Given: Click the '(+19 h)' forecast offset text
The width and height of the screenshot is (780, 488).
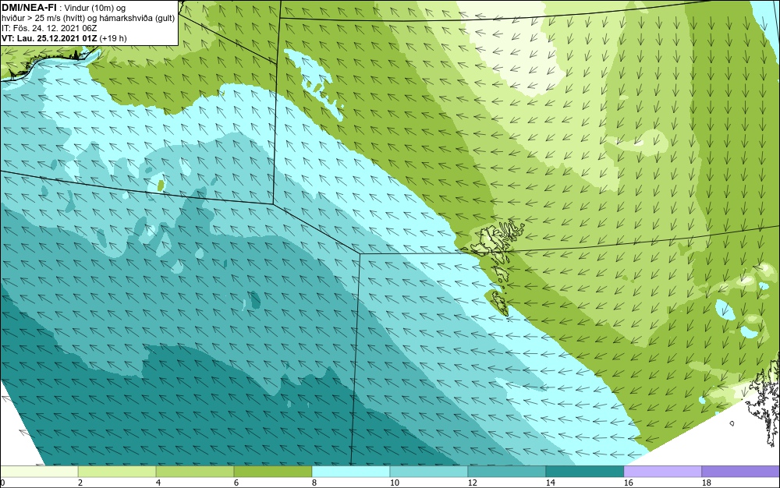Looking at the screenshot, I should [x=113, y=38].
